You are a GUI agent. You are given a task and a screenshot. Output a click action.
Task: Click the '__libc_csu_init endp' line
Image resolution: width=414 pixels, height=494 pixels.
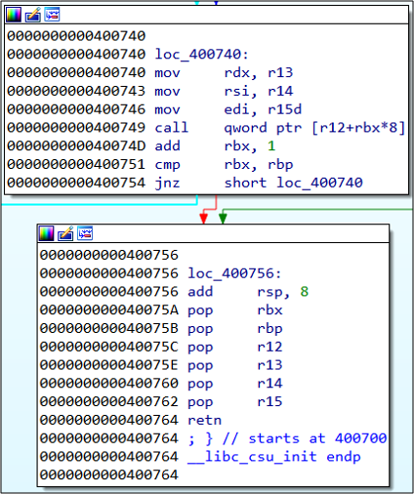[274, 457]
